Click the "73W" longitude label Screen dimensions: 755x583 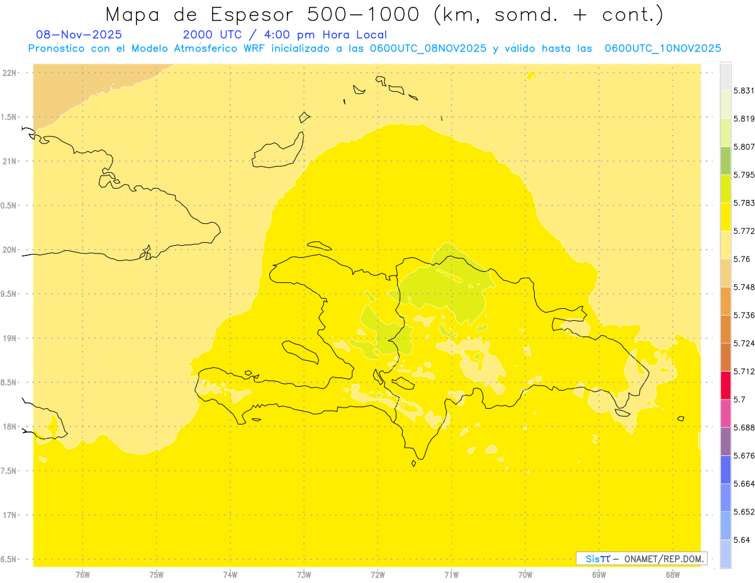pyautogui.click(x=304, y=574)
